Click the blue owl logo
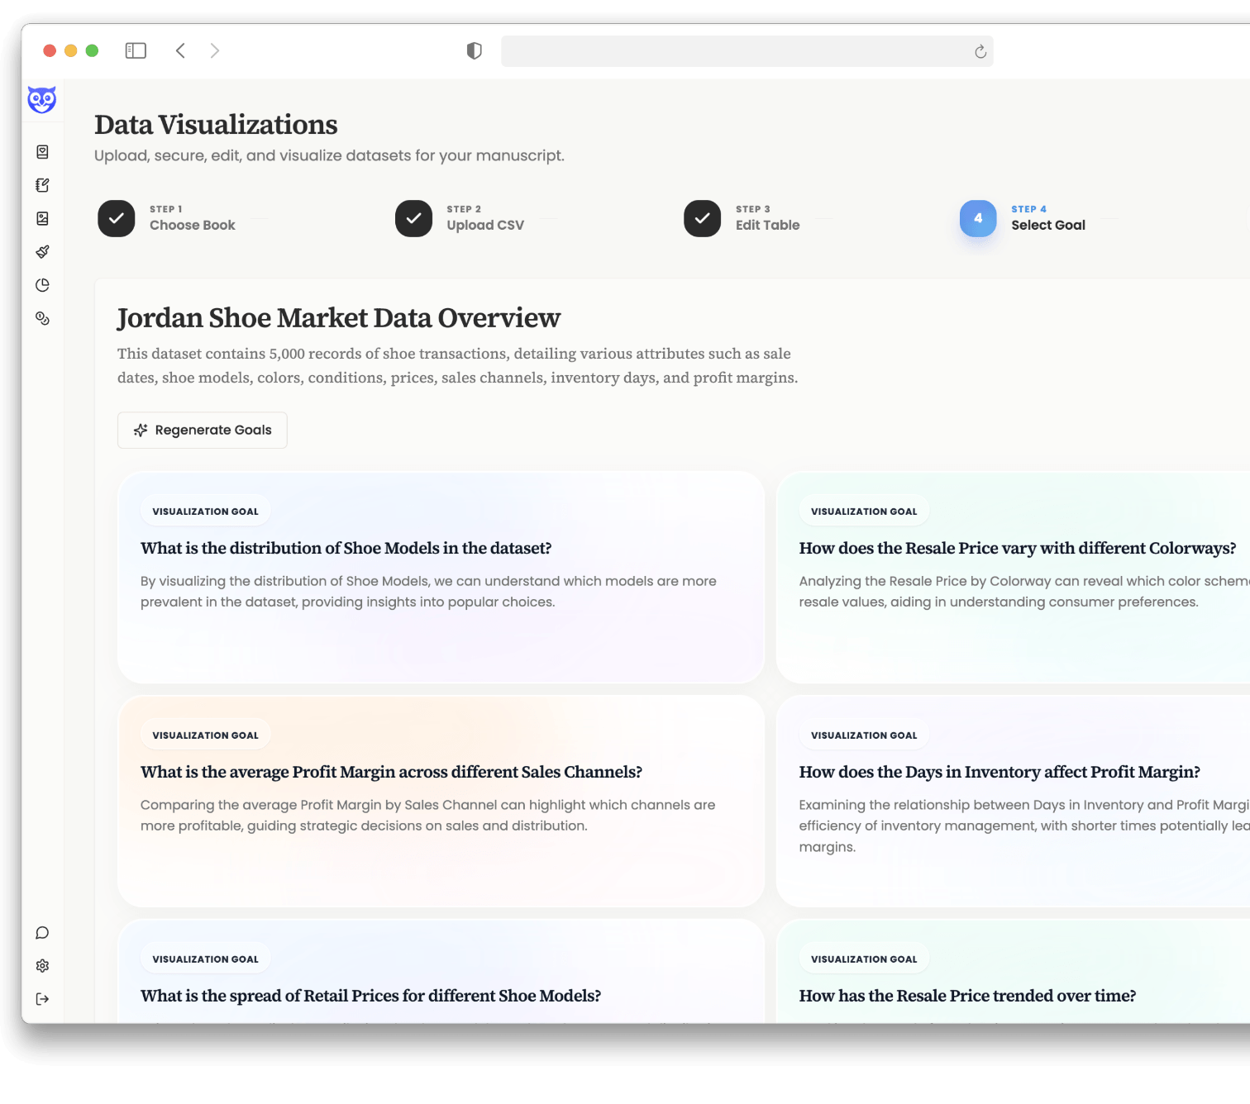The width and height of the screenshot is (1250, 1104). coord(42,100)
